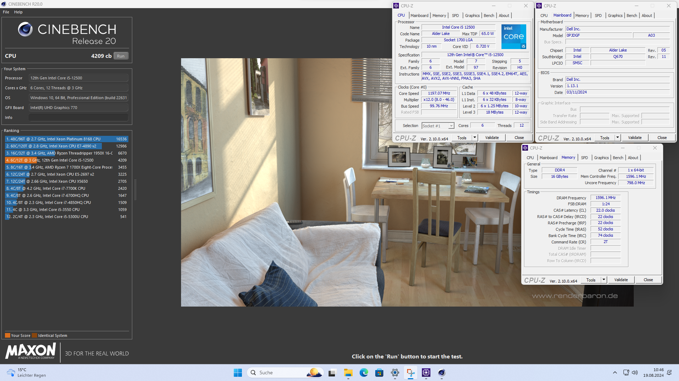Open the Help menu in Cinebench
Image resolution: width=679 pixels, height=381 pixels.
tap(18, 12)
